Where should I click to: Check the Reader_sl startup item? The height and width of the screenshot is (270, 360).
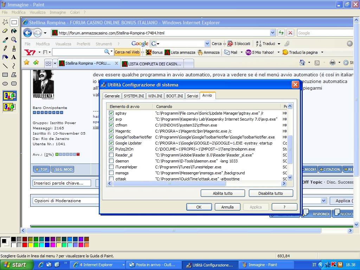click(111, 155)
